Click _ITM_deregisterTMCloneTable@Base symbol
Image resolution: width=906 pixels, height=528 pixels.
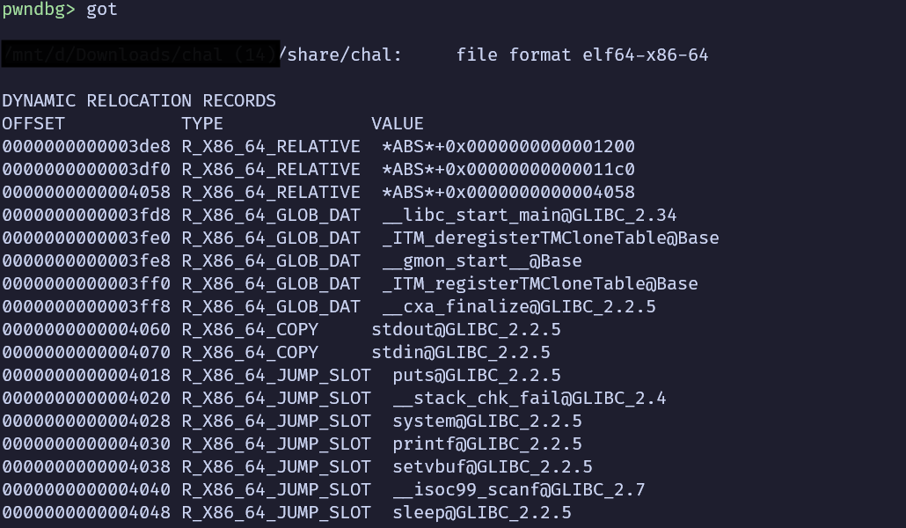(550, 238)
